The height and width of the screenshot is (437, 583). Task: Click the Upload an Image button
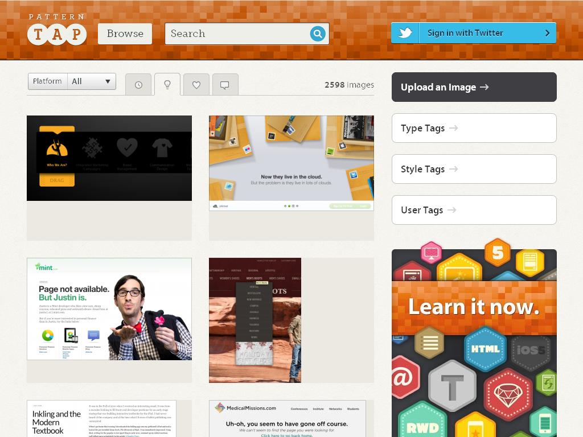pyautogui.click(x=474, y=87)
